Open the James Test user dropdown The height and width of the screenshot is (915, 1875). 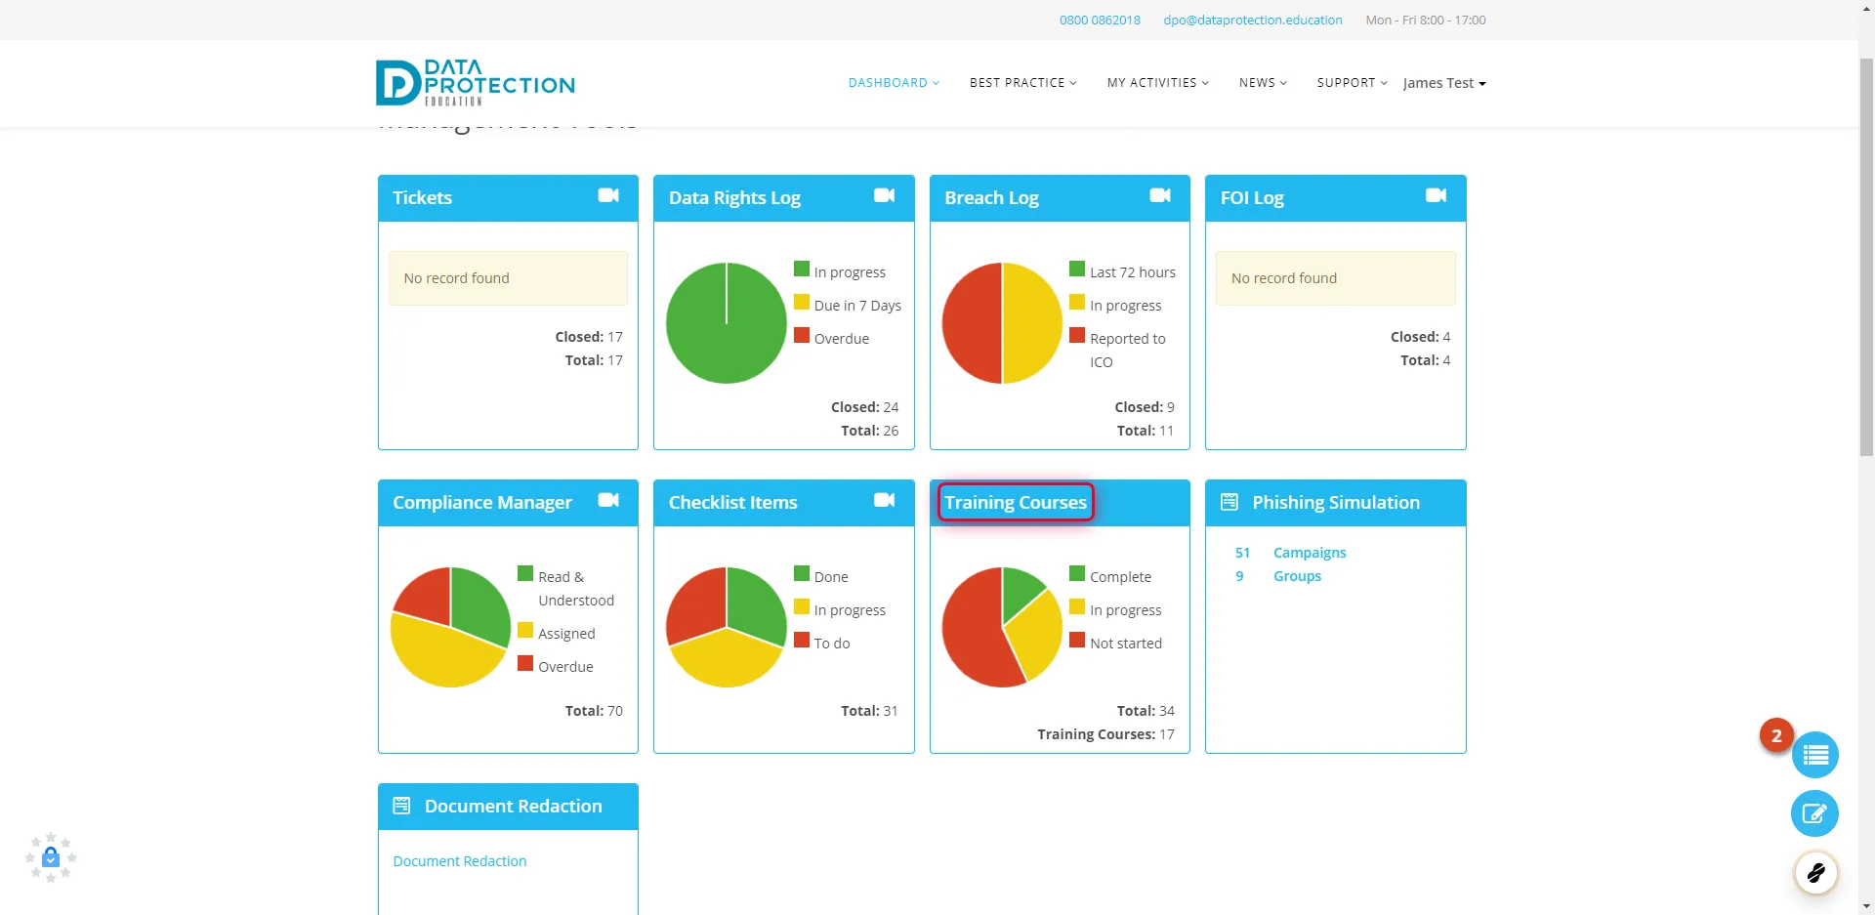(1444, 83)
